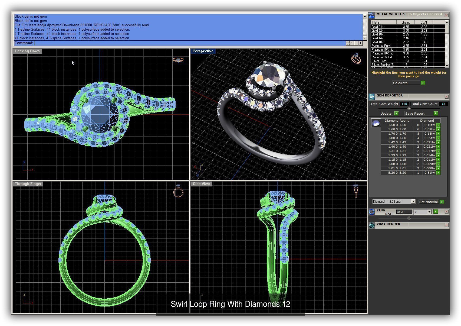Click the metal weights list scroll-down arrow

pos(447,66)
